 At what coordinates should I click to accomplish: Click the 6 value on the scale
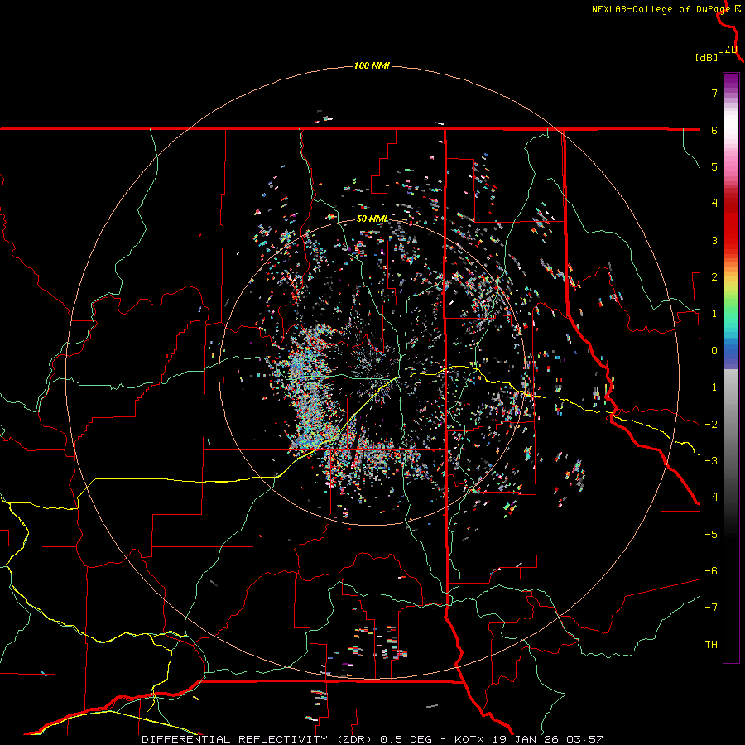point(714,130)
